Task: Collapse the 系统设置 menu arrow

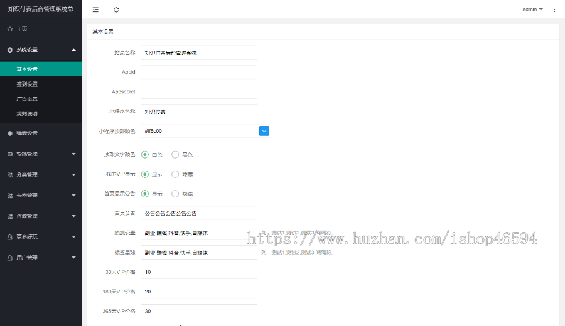Action: click(73, 50)
